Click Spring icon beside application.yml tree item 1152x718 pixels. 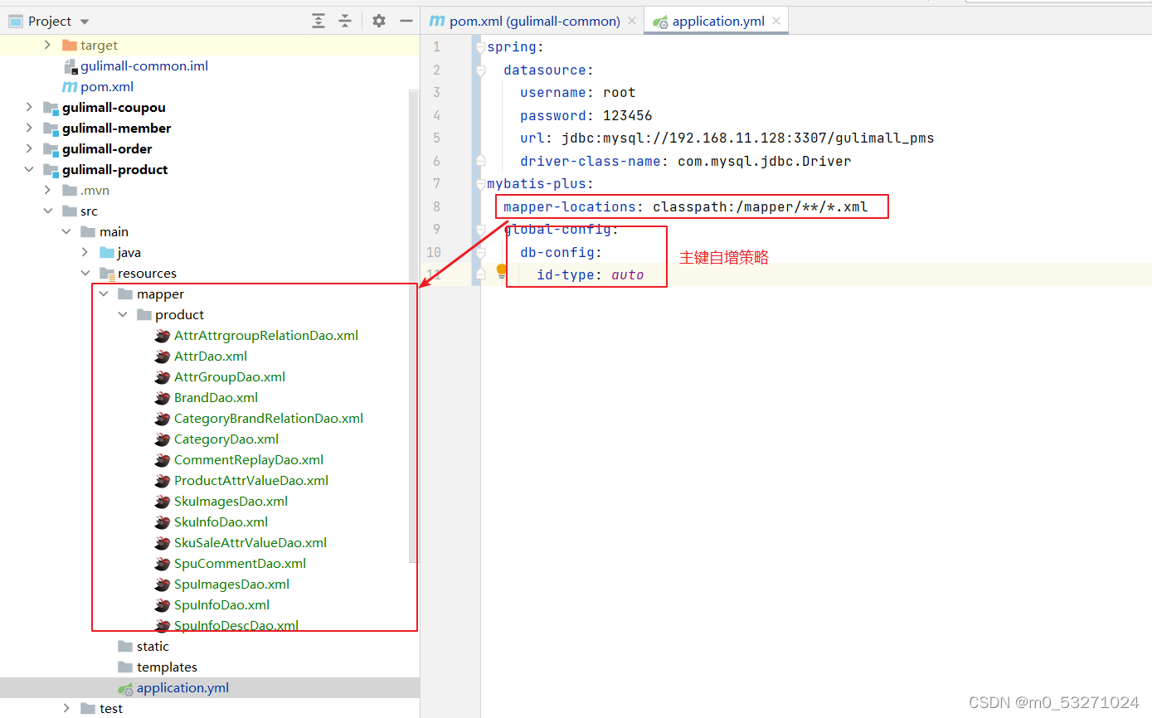click(x=125, y=688)
